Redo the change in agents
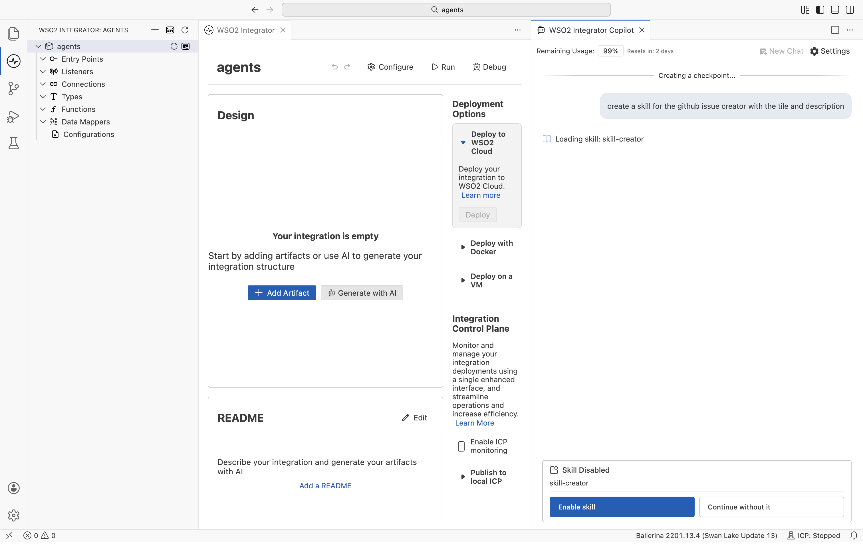Screen dimensions: 863x548 pyautogui.click(x=347, y=67)
